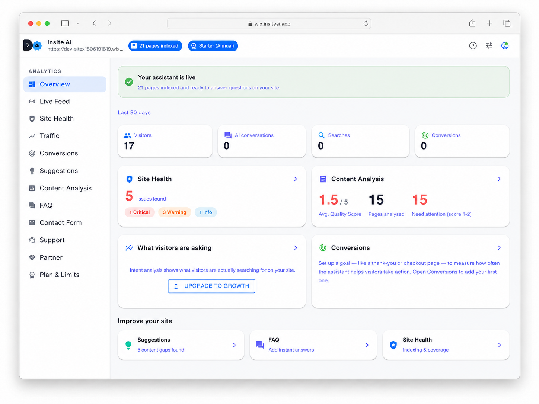The width and height of the screenshot is (539, 404).
Task: Click the 1.5 / 5 Avg. Quality Score
Action: tap(334, 200)
